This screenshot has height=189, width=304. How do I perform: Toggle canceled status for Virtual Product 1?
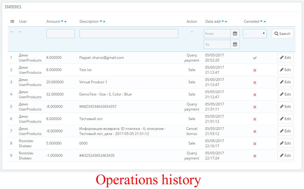(x=255, y=82)
